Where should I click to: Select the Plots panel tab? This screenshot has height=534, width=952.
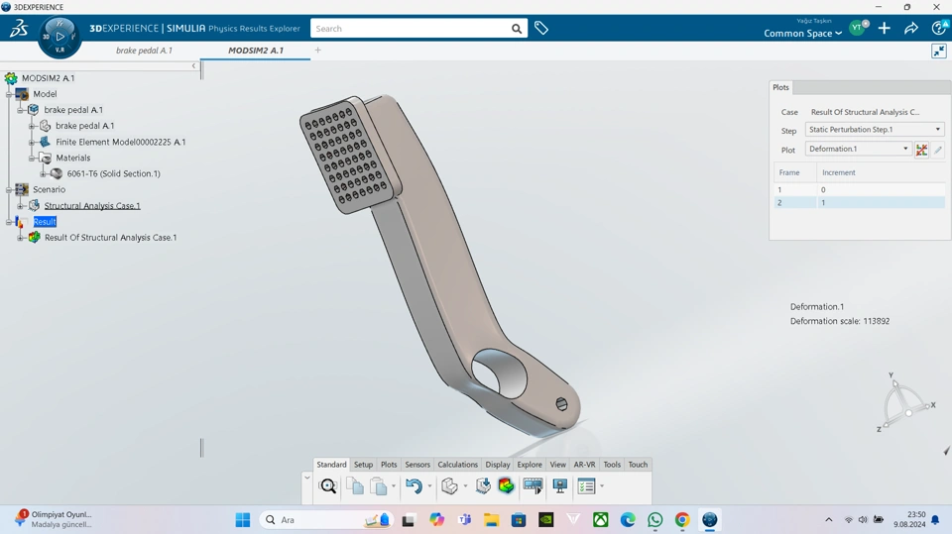[x=780, y=87]
